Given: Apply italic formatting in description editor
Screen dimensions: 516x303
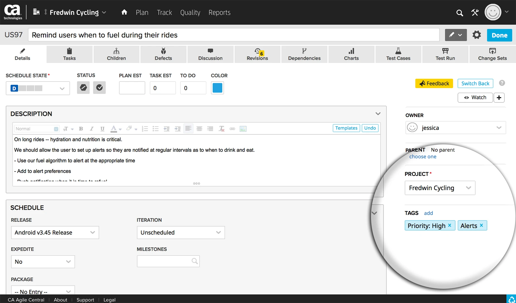Looking at the screenshot, I should pyautogui.click(x=91, y=129).
